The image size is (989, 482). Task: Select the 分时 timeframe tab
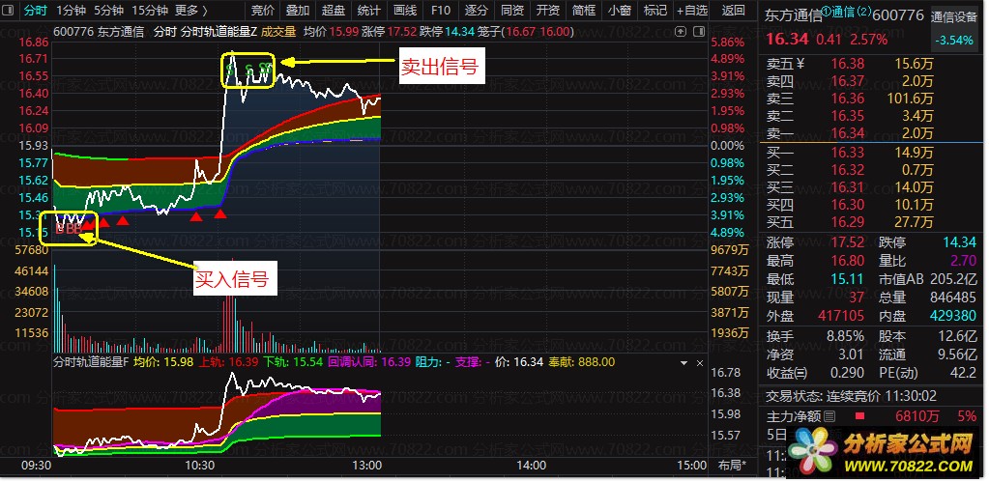(36, 10)
